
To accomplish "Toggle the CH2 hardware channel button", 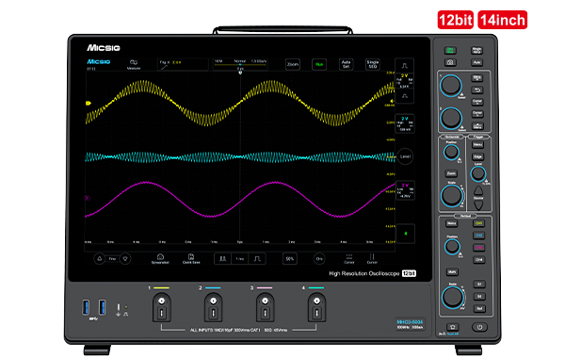I will click(478, 236).
